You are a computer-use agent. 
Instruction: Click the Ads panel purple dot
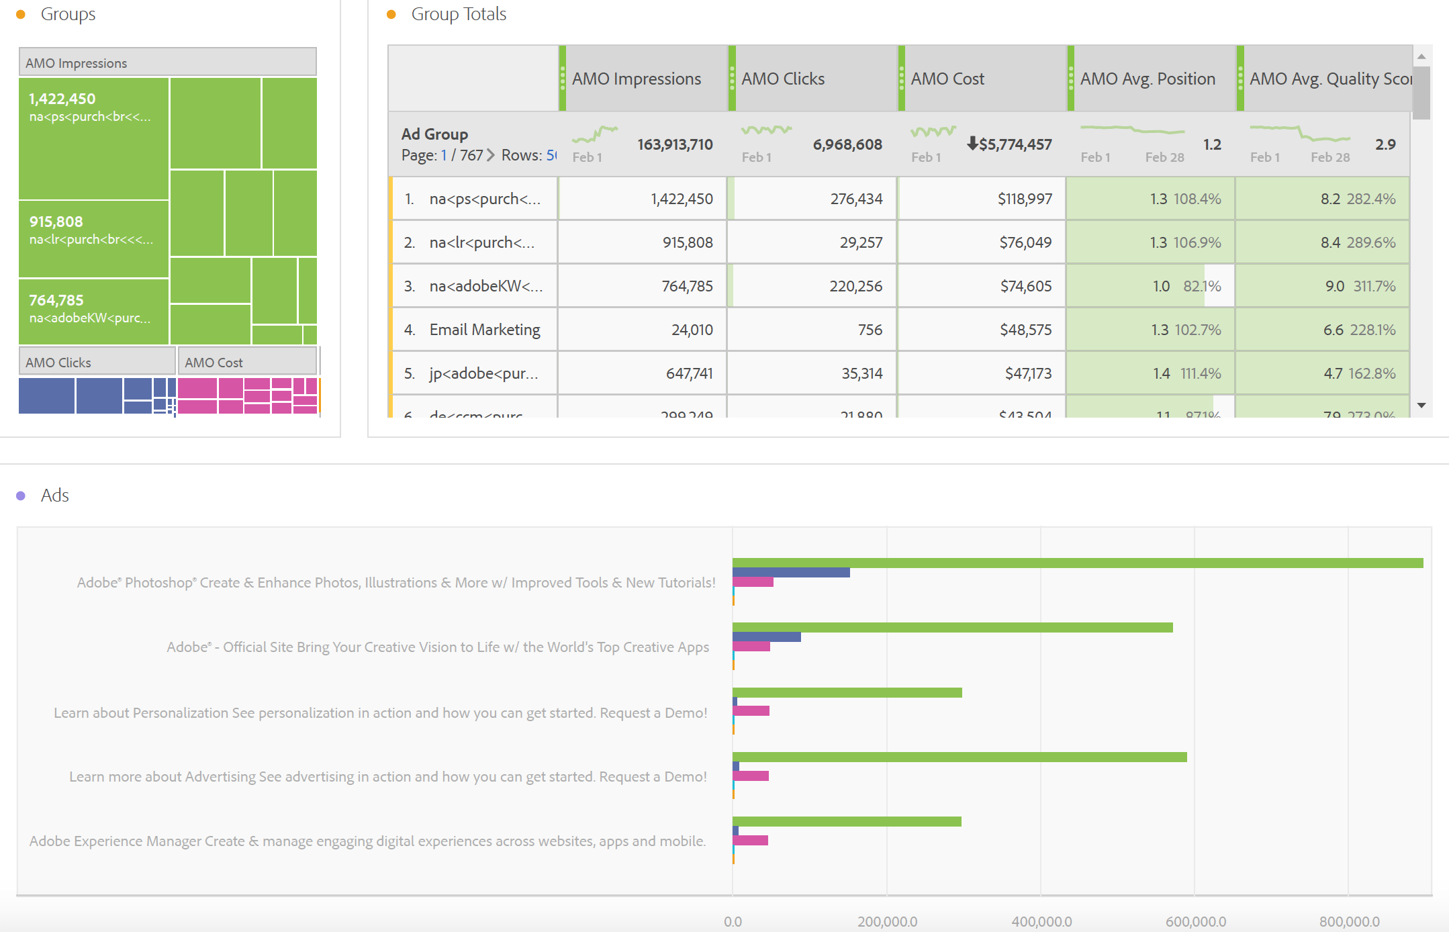pyautogui.click(x=21, y=496)
